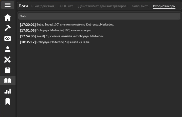Click the keyboard icon in sidebar
The image size is (182, 117).
pos(8,39)
